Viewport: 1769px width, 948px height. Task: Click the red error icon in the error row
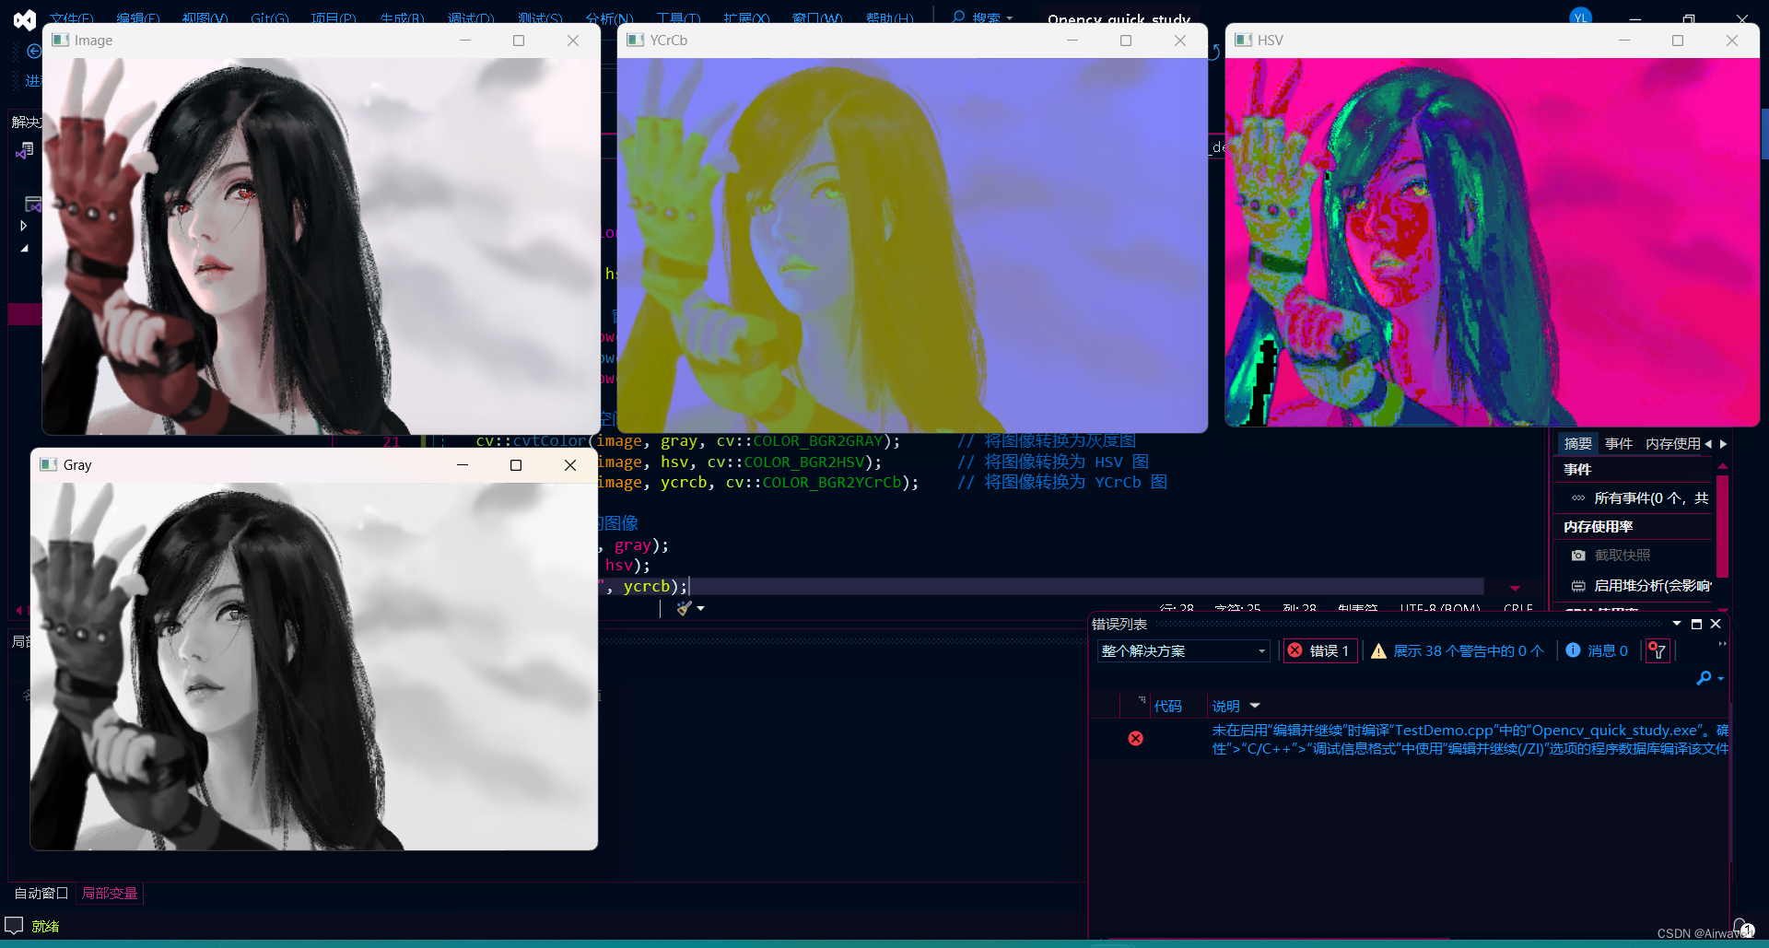(1136, 738)
